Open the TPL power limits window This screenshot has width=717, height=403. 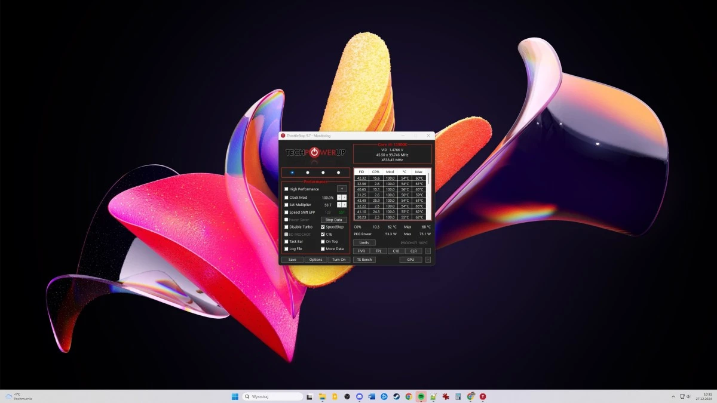pos(378,251)
